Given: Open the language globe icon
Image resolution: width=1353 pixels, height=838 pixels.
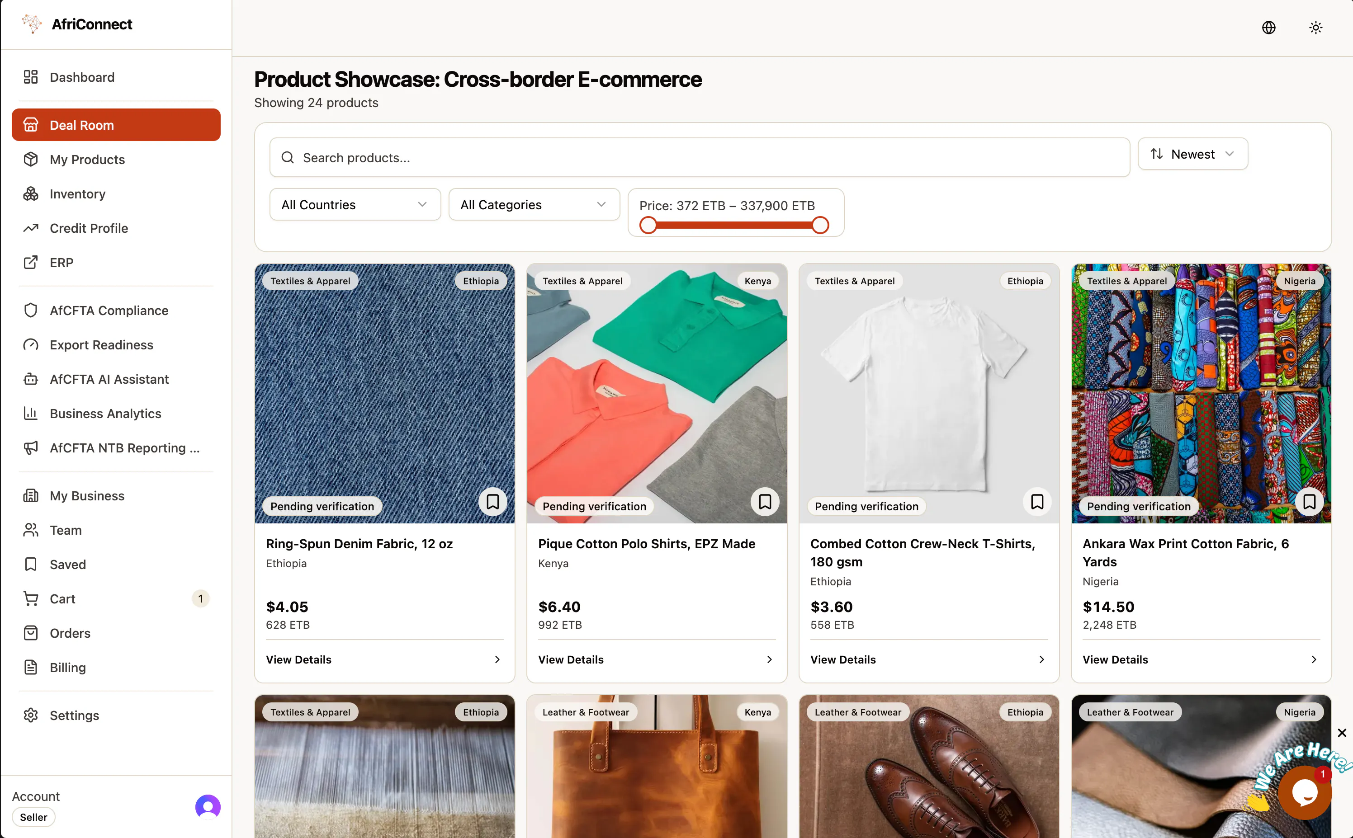Looking at the screenshot, I should pyautogui.click(x=1269, y=28).
